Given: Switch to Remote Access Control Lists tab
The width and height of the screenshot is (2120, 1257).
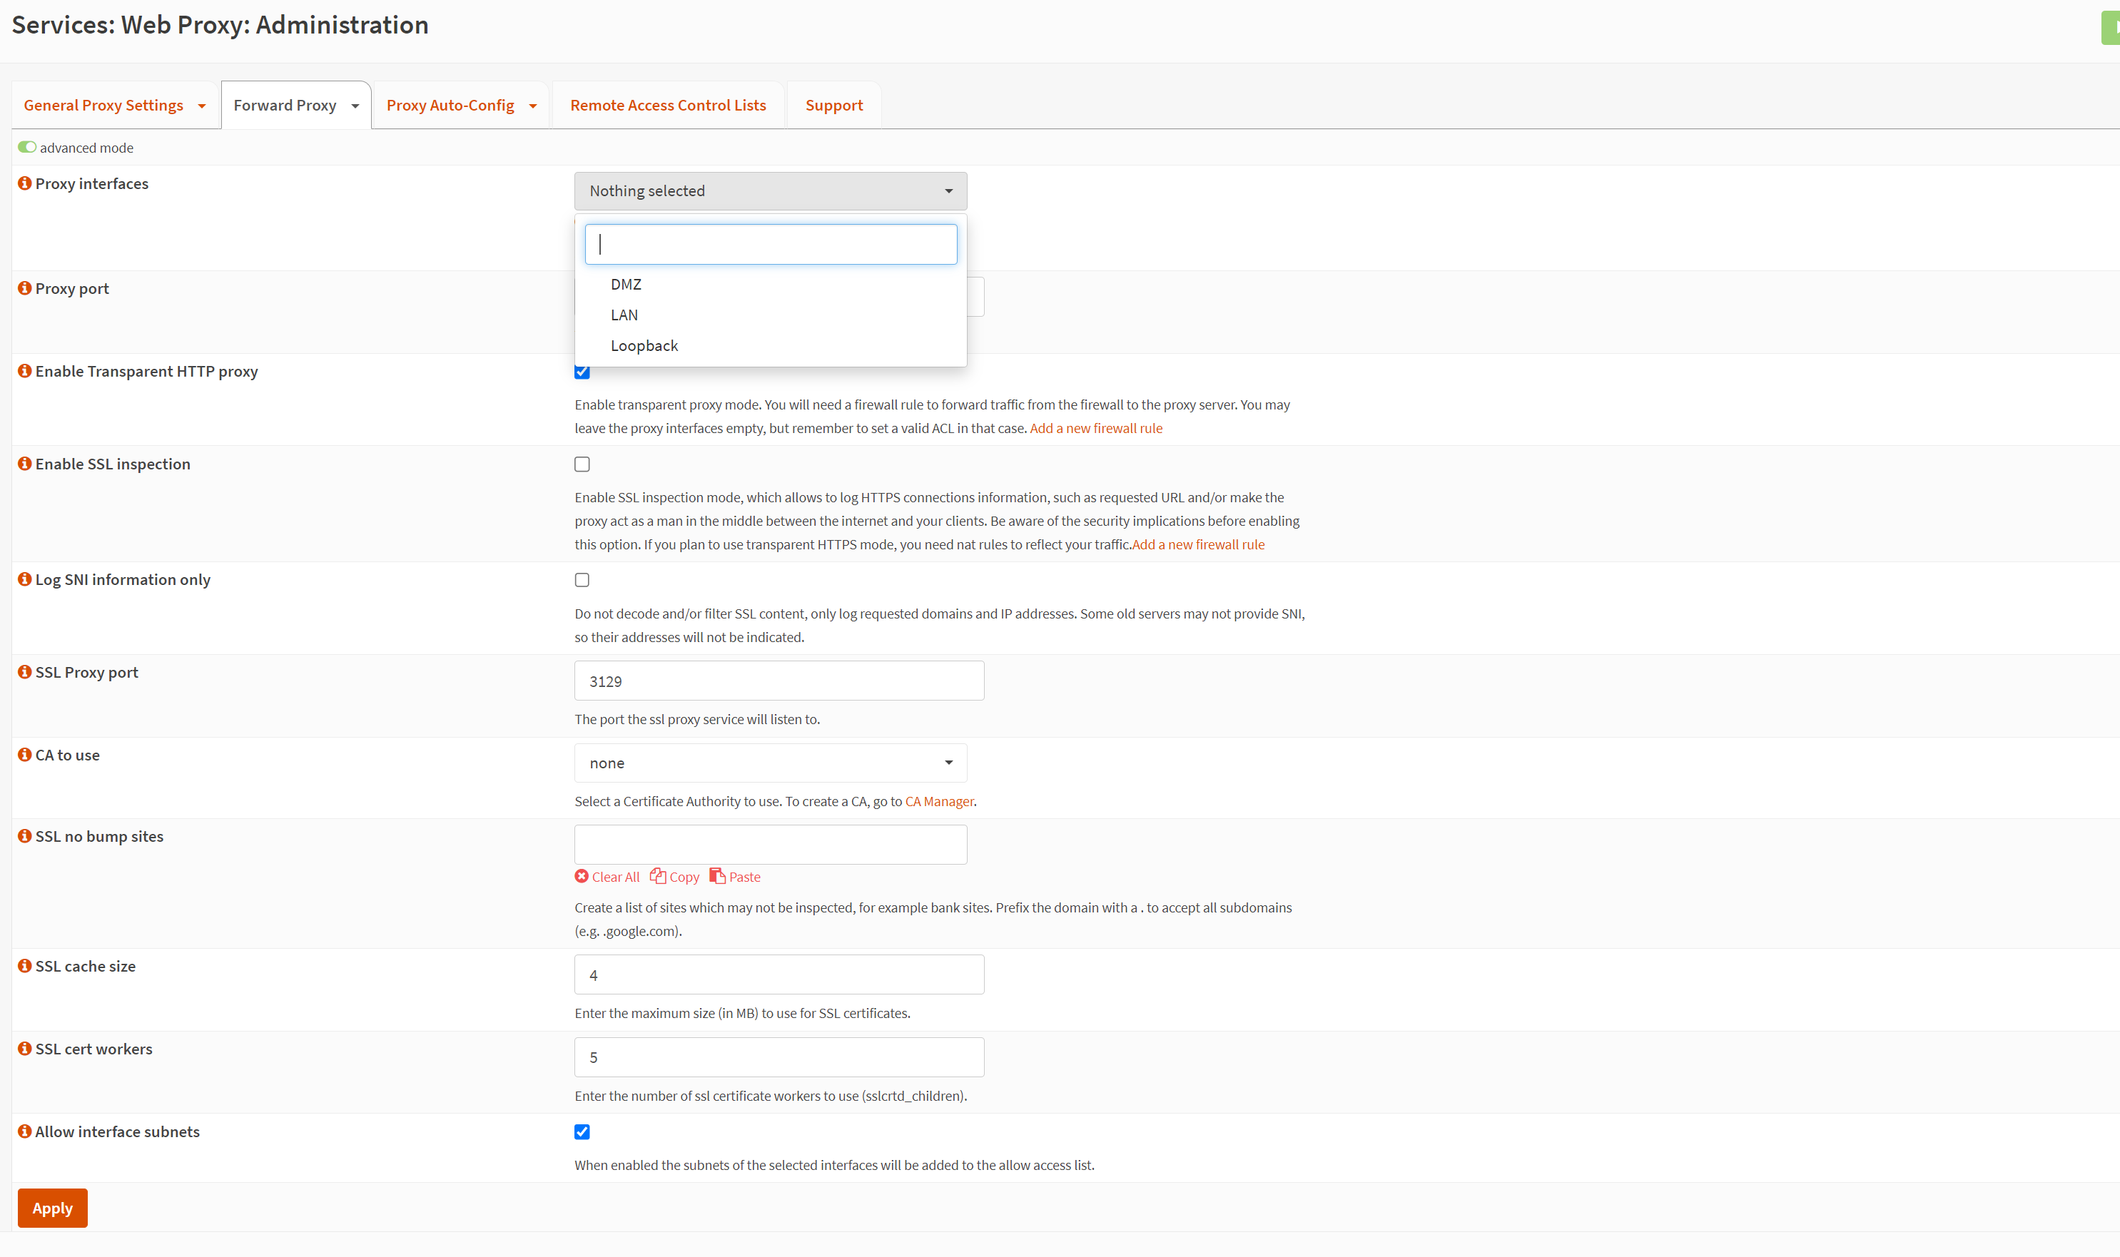Looking at the screenshot, I should (669, 105).
